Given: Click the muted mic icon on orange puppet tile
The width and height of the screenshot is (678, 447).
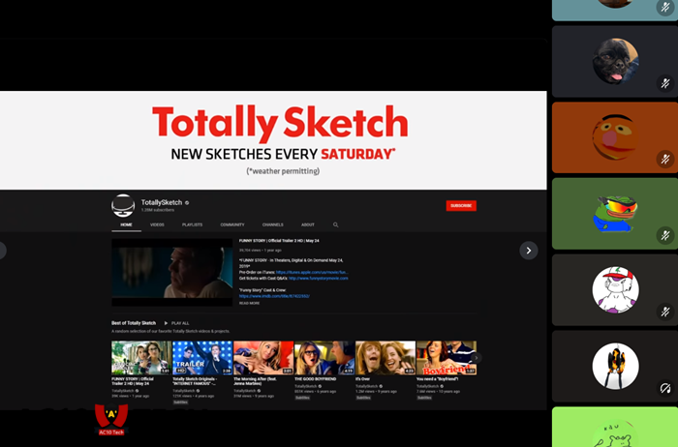Looking at the screenshot, I should click(665, 159).
